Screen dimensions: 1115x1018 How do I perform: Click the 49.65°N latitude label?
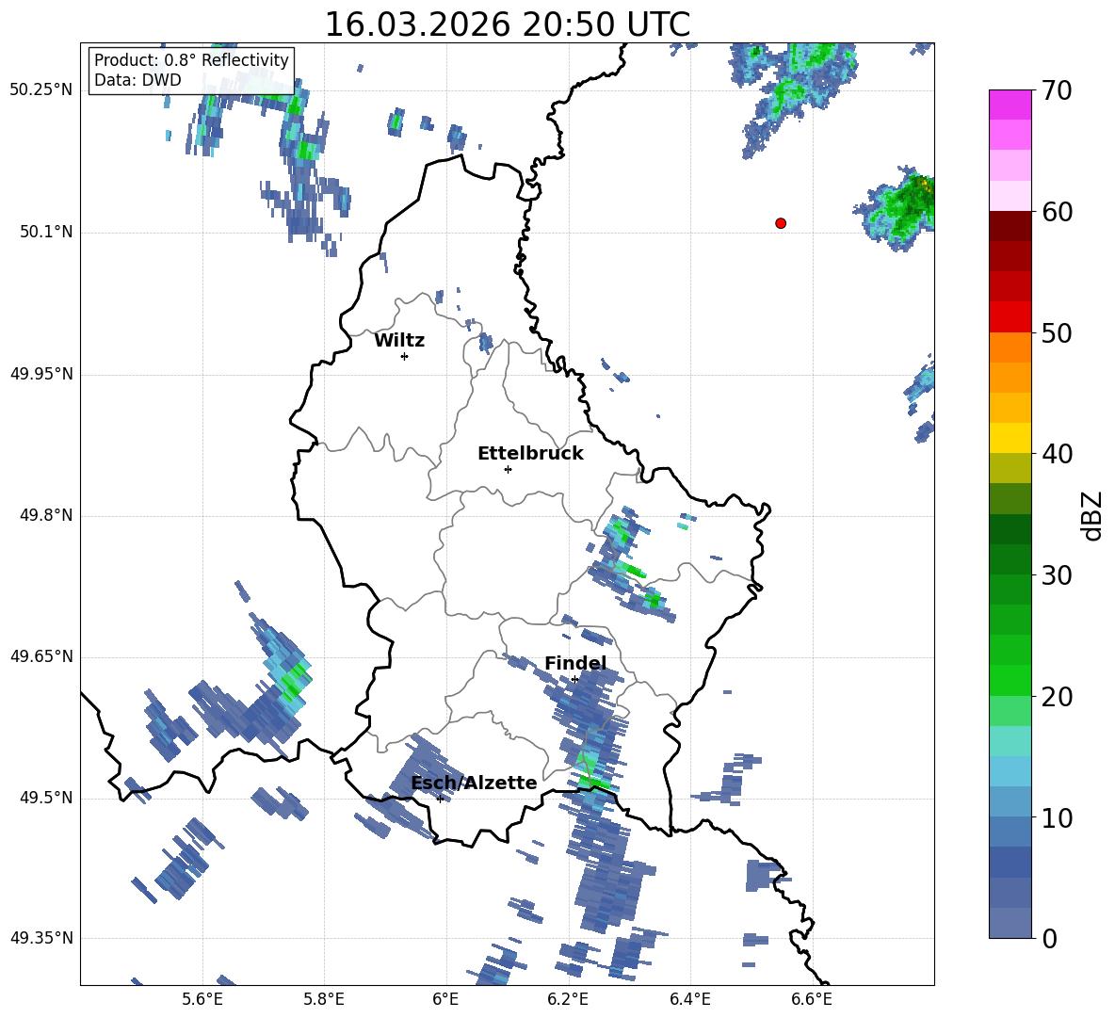pyautogui.click(x=41, y=656)
